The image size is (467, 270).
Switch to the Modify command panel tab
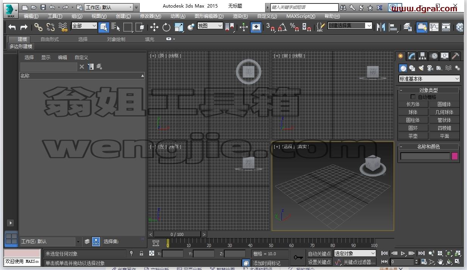[x=412, y=56]
